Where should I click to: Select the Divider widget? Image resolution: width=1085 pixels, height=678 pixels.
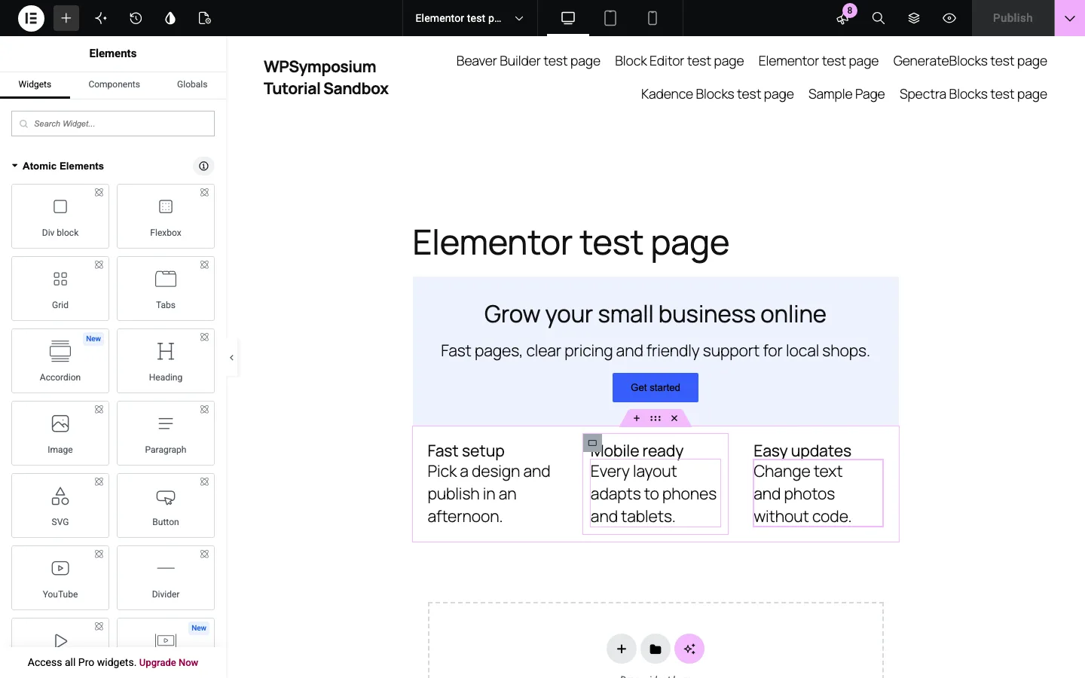click(x=166, y=578)
